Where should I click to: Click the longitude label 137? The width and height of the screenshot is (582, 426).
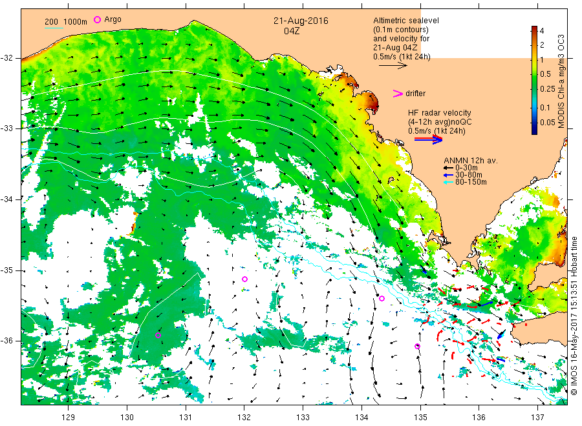pos(537,417)
